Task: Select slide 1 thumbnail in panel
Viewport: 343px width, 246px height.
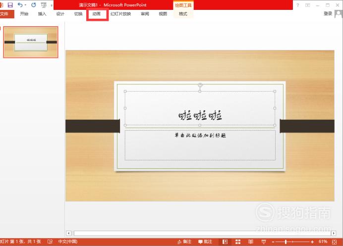Action: click(x=31, y=42)
